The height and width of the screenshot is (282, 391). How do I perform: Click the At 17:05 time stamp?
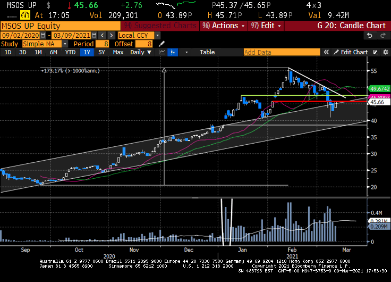pyautogui.click(x=52, y=15)
